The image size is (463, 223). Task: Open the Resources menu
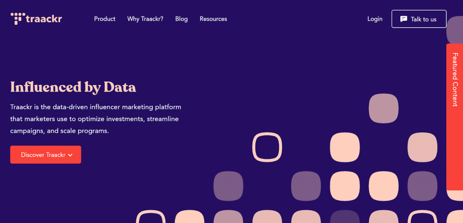point(213,19)
